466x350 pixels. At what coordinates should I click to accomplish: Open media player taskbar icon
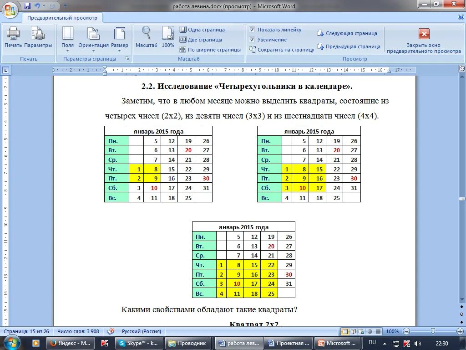click(x=35, y=343)
